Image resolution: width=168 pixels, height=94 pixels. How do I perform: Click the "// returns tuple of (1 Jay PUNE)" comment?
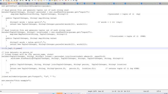[122, 68]
